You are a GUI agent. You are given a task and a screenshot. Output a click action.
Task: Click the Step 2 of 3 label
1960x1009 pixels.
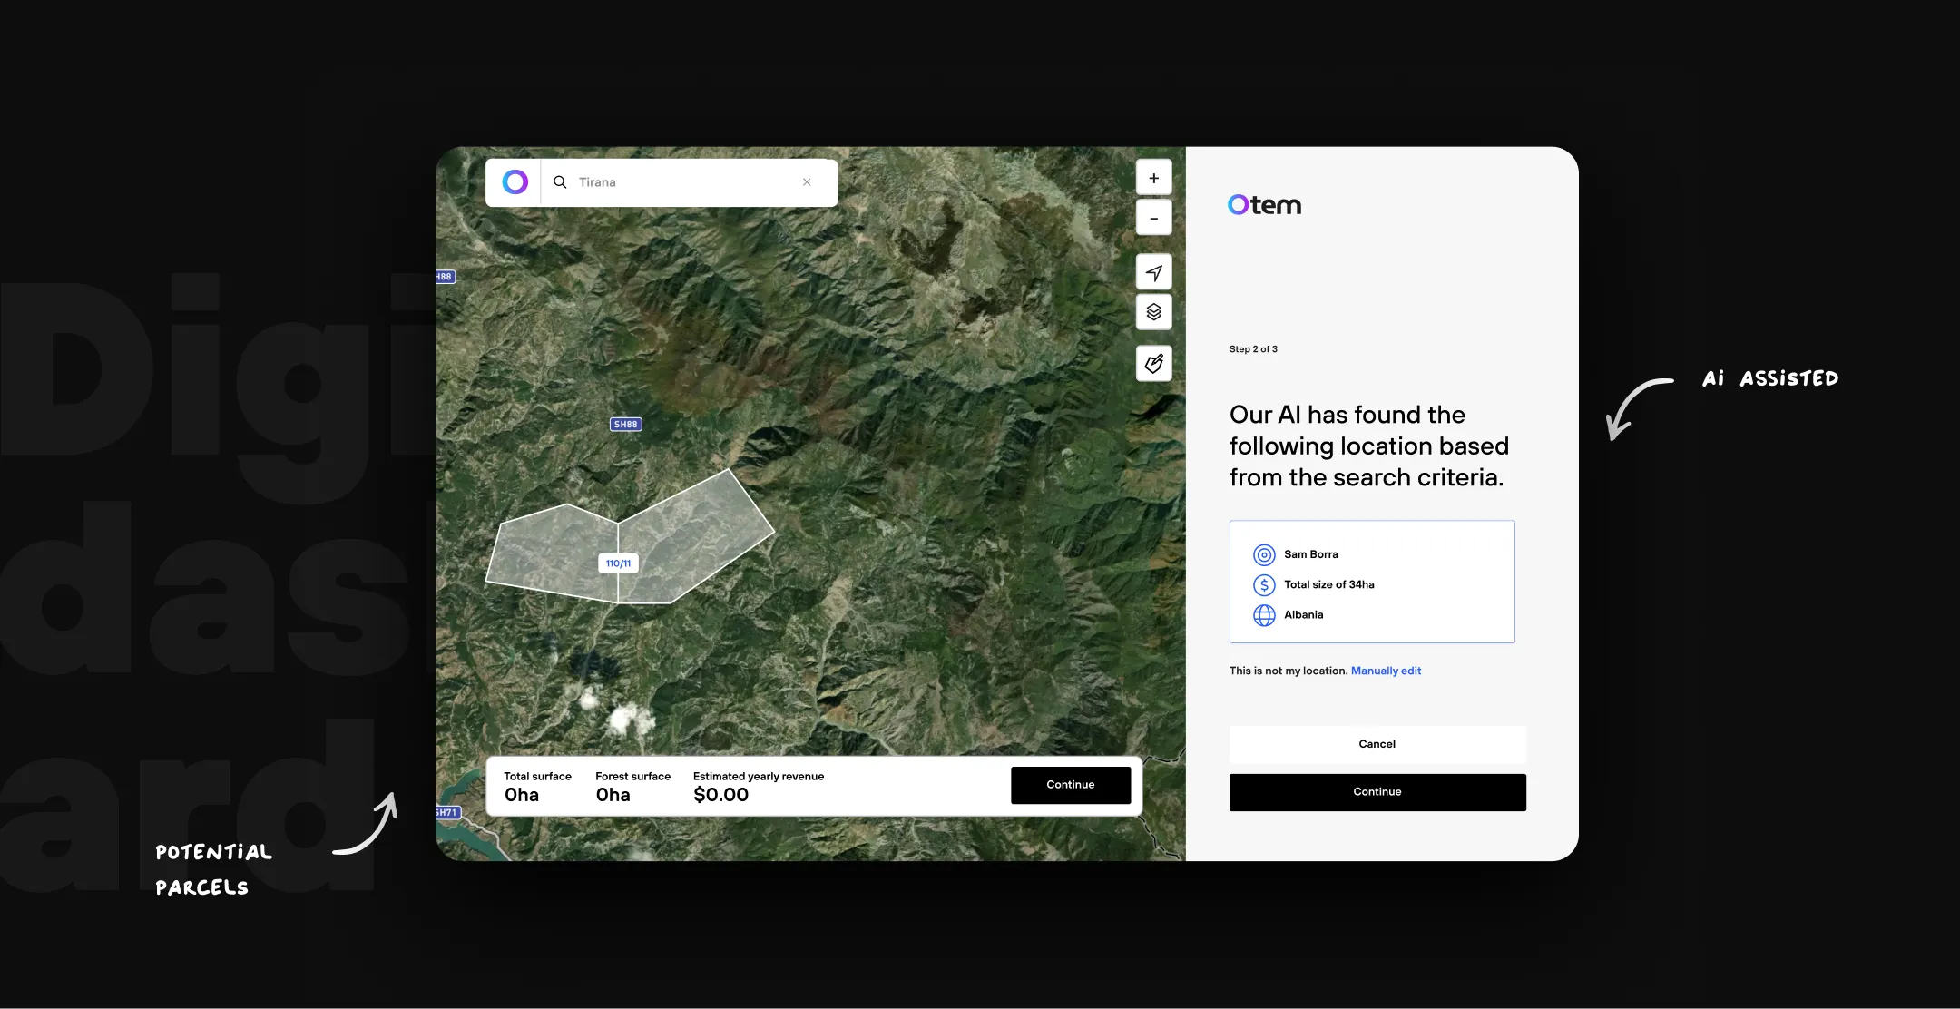[x=1253, y=349]
